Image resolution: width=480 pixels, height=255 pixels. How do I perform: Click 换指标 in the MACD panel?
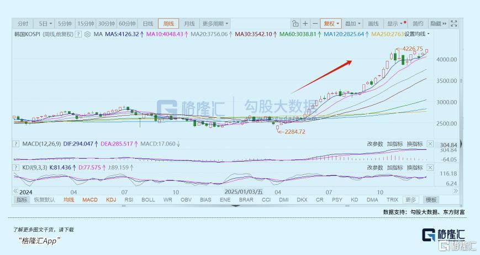(415, 144)
